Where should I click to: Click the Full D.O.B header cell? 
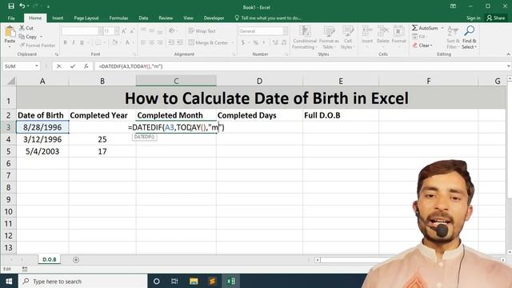coord(341,115)
